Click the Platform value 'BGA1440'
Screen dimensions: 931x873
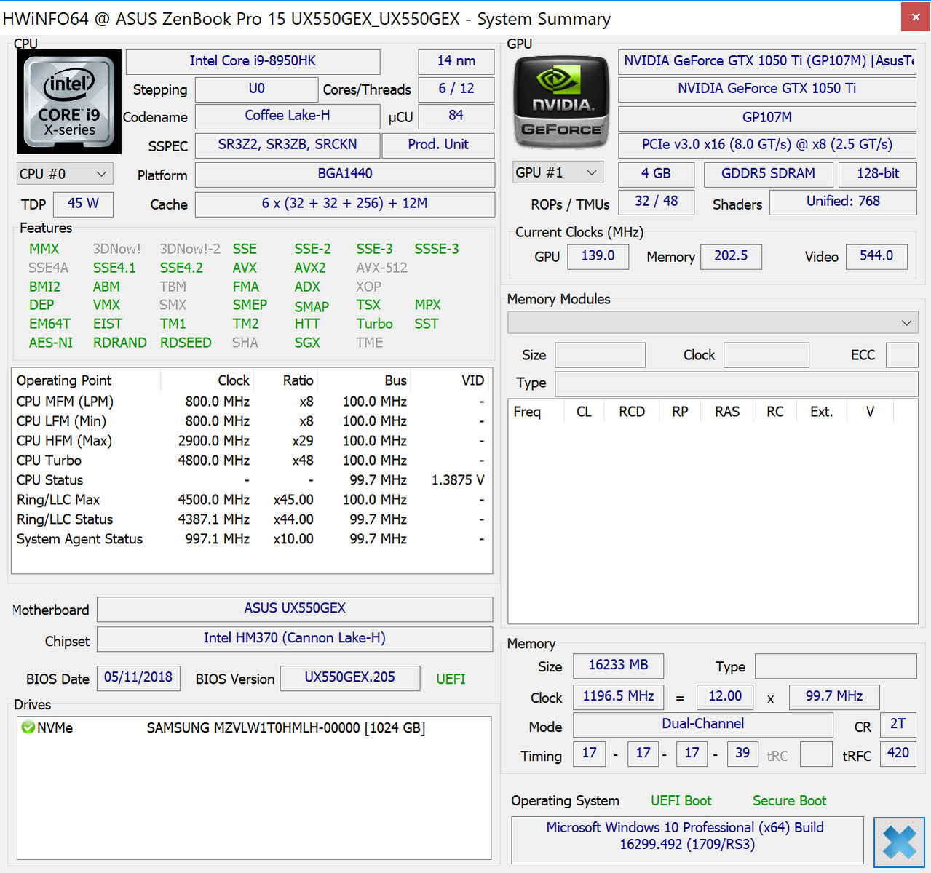pos(345,174)
